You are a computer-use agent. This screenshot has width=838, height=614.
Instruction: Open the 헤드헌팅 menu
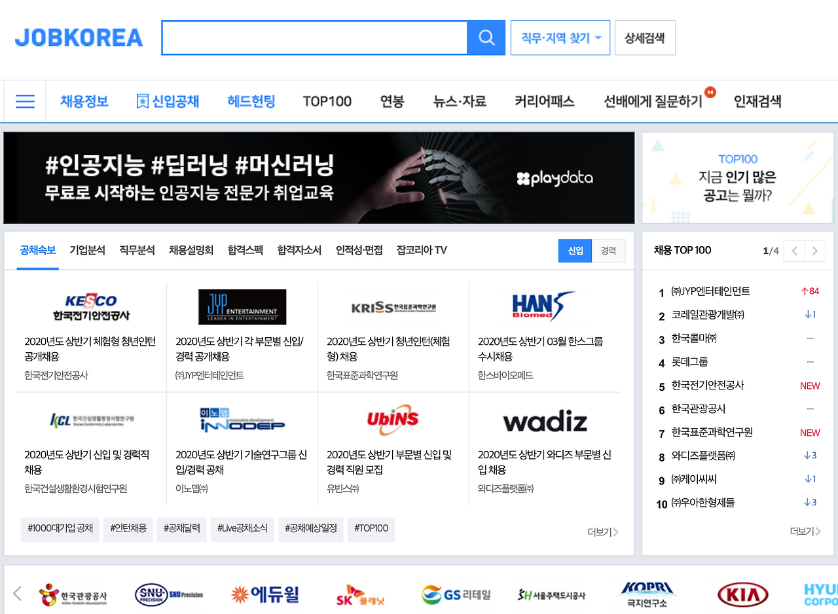pos(251,101)
